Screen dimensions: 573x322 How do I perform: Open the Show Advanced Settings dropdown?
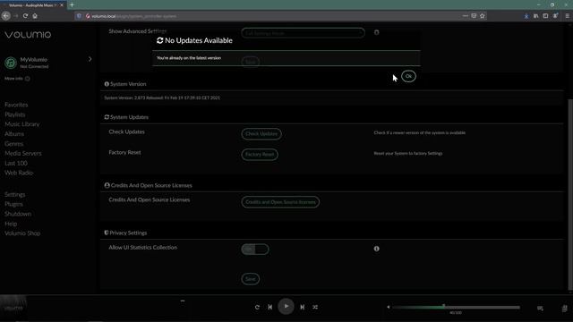(x=303, y=33)
